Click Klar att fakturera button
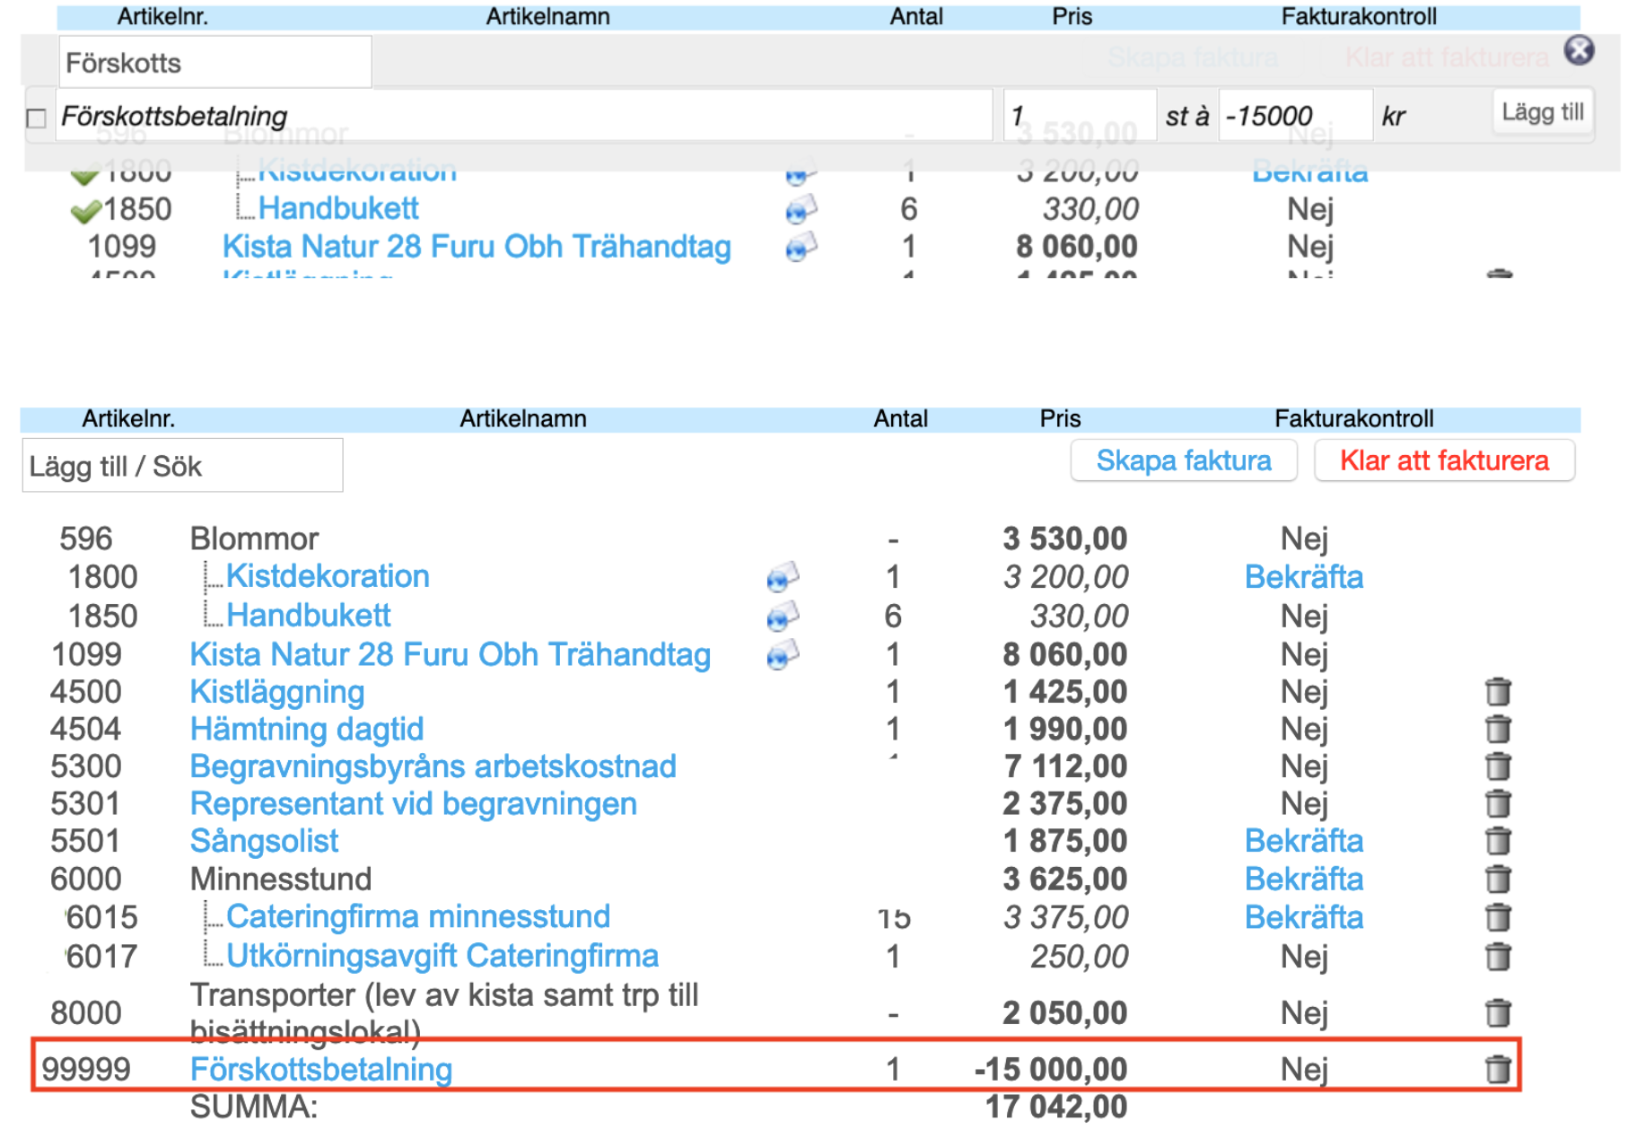Image resolution: width=1628 pixels, height=1138 pixels. pos(1444,460)
